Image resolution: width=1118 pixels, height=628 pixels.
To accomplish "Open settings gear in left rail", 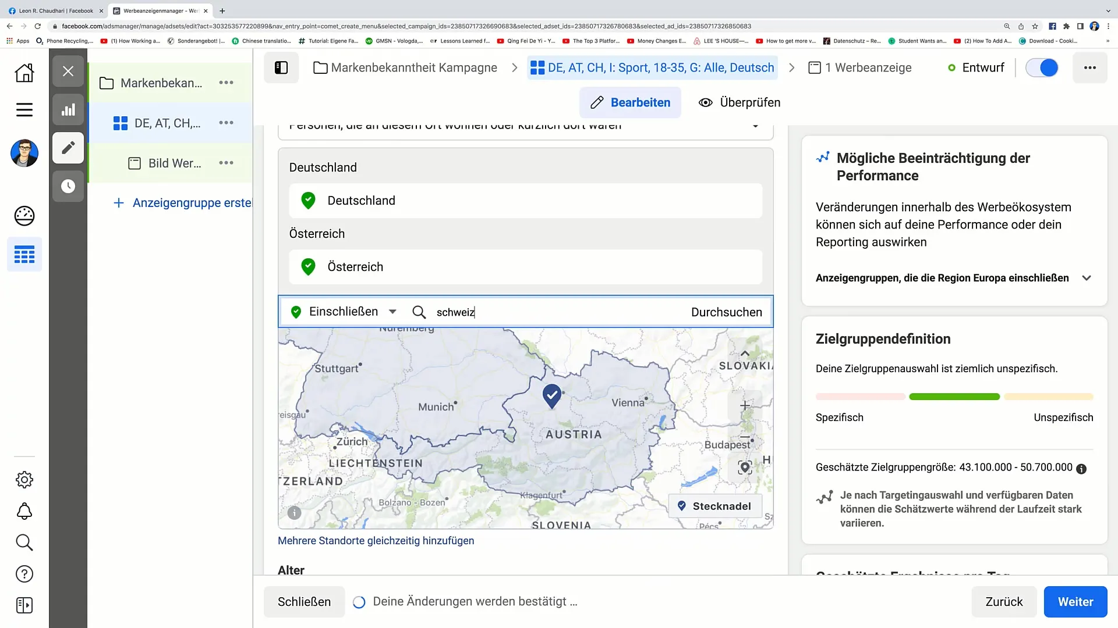I will coord(24,480).
